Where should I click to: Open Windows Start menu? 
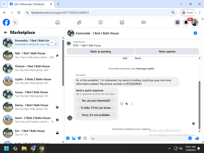(7, 149)
